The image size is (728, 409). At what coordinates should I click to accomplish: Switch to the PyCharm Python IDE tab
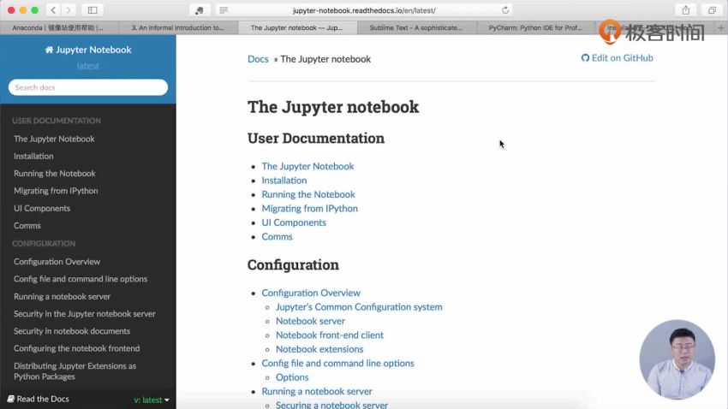[534, 27]
